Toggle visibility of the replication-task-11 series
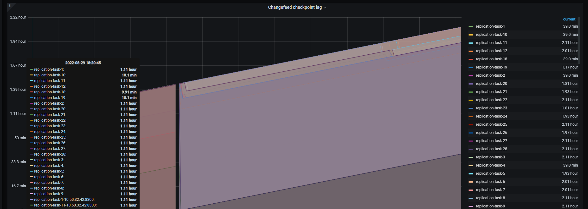588x209 pixels. [491, 43]
